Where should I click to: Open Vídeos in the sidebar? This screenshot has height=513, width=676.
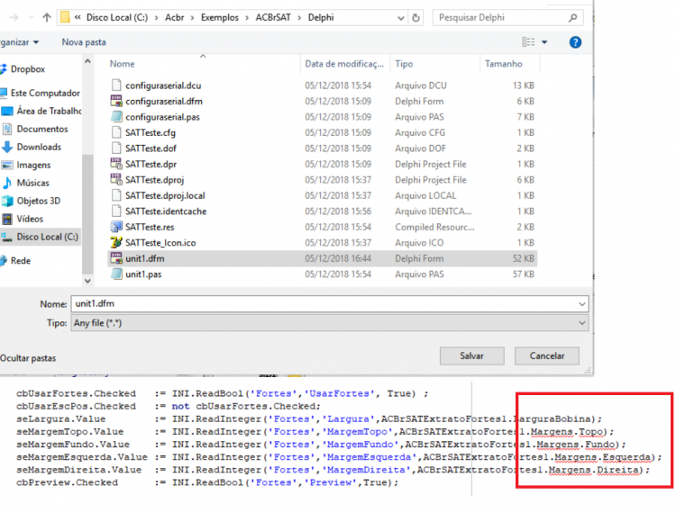(x=30, y=219)
